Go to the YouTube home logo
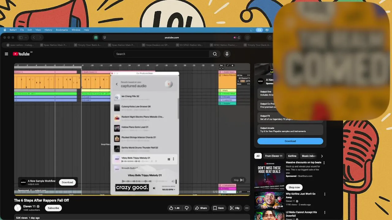Screen dimensions: 392x220 click(21, 54)
